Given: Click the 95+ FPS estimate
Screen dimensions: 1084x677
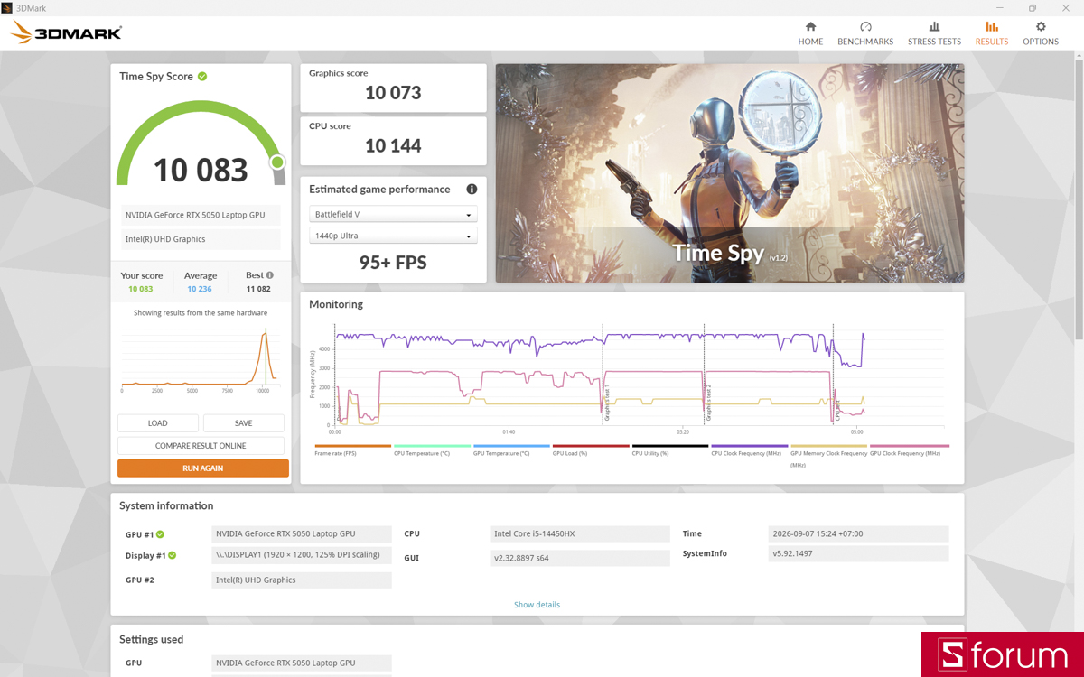Looking at the screenshot, I should click(393, 263).
